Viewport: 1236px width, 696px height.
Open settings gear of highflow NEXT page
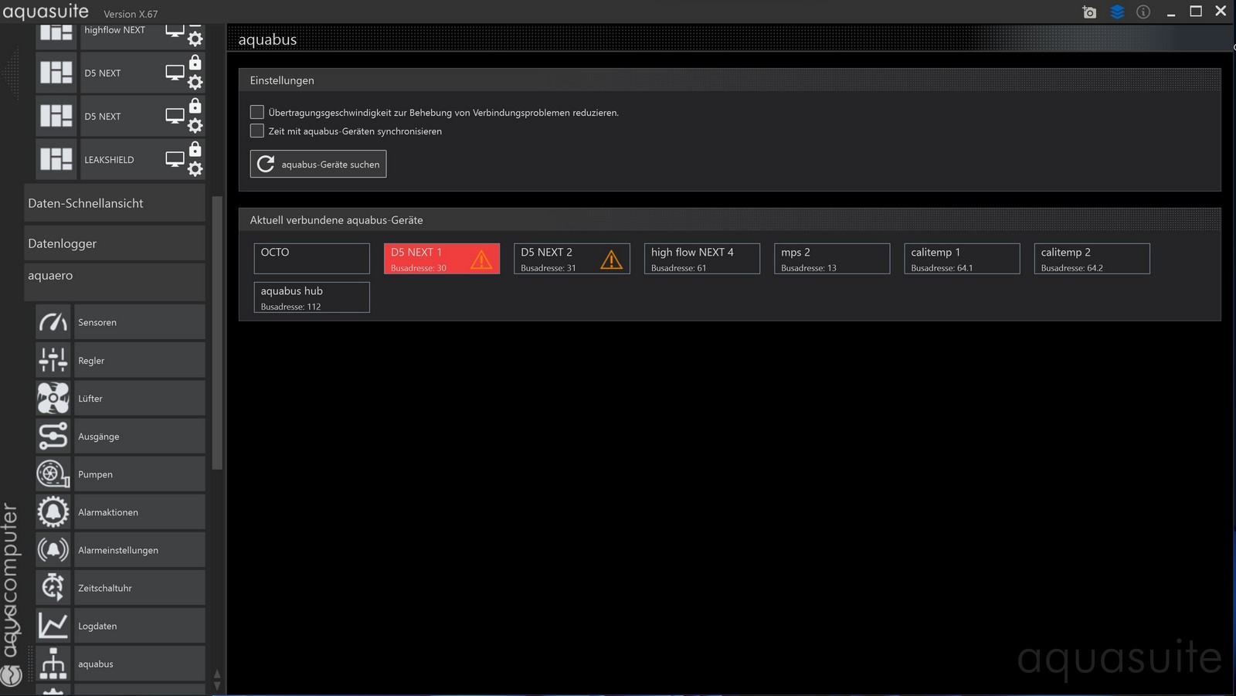[195, 39]
